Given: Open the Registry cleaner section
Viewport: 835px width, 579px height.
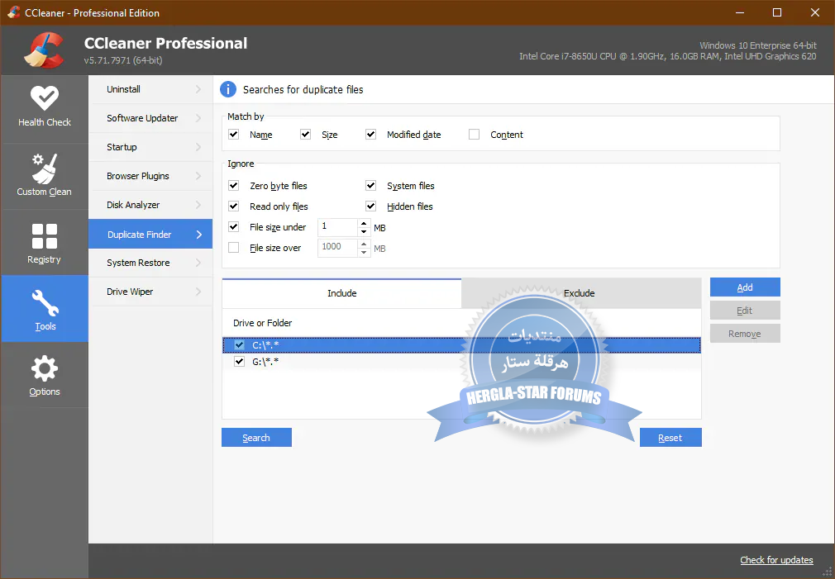Looking at the screenshot, I should (44, 243).
